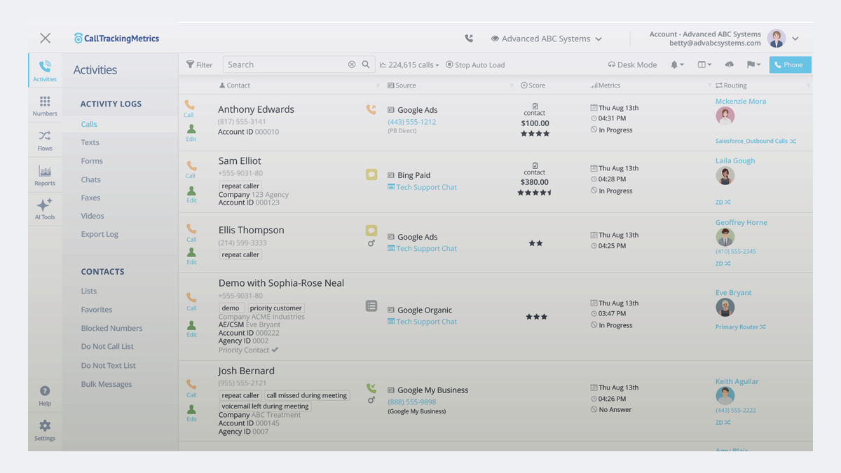Image resolution: width=841 pixels, height=473 pixels.
Task: Click star rating in Sophia-Rose Neal row
Action: (x=536, y=317)
